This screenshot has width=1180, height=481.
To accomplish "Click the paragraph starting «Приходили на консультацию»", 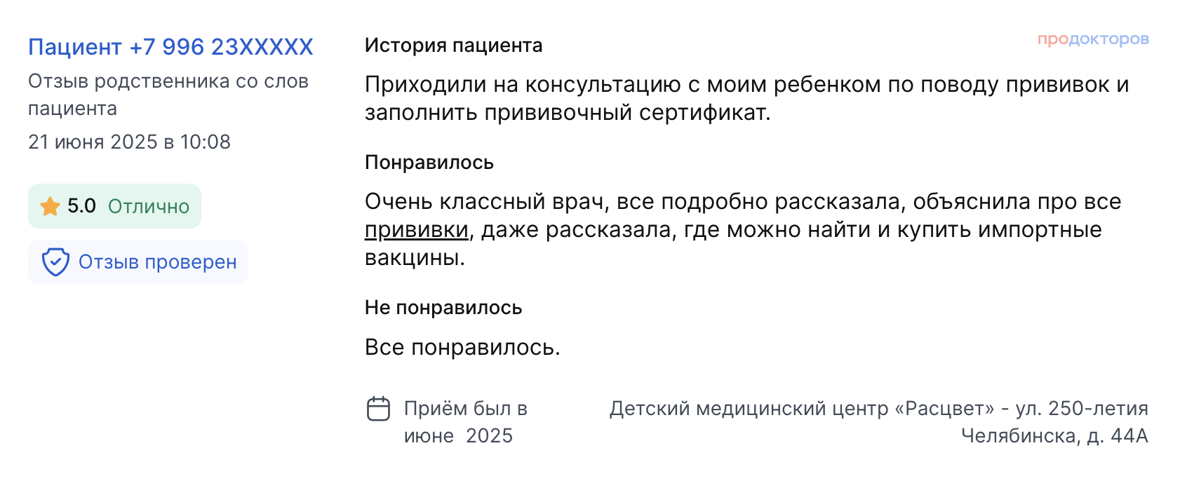I will point(746,98).
